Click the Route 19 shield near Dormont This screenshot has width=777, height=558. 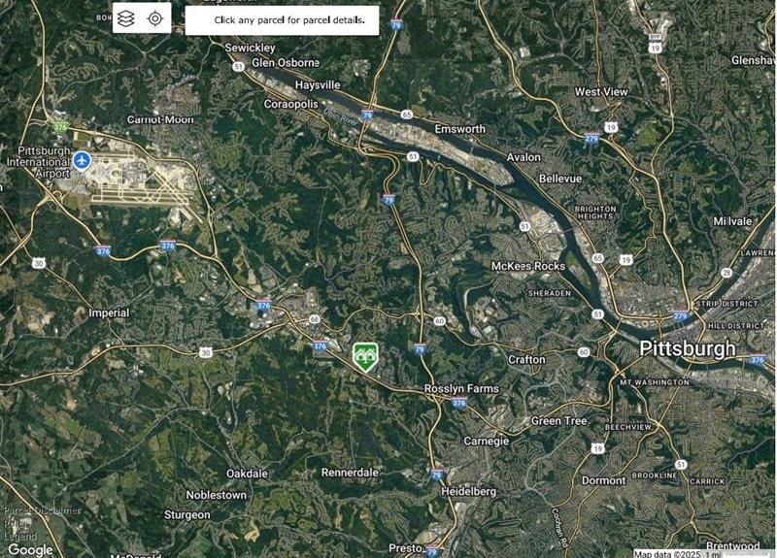(597, 448)
